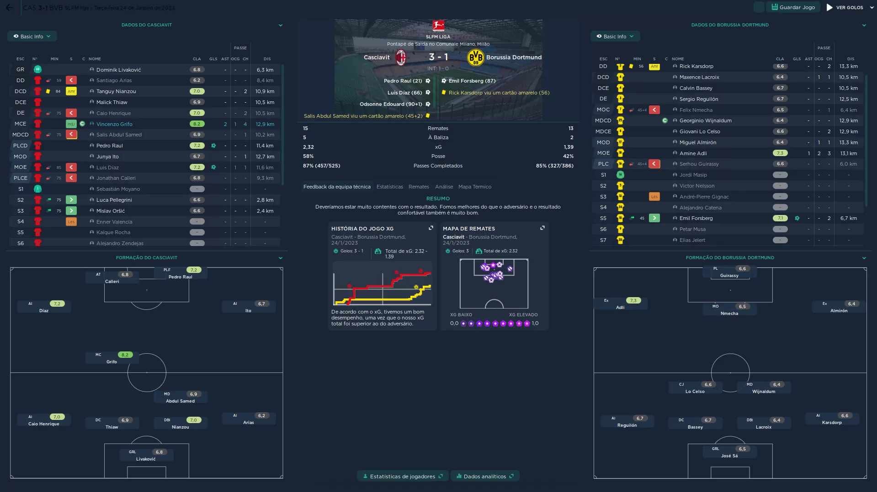Click Salis Abdul Samed yellow card event text
This screenshot has width=877, height=492.
point(363,116)
